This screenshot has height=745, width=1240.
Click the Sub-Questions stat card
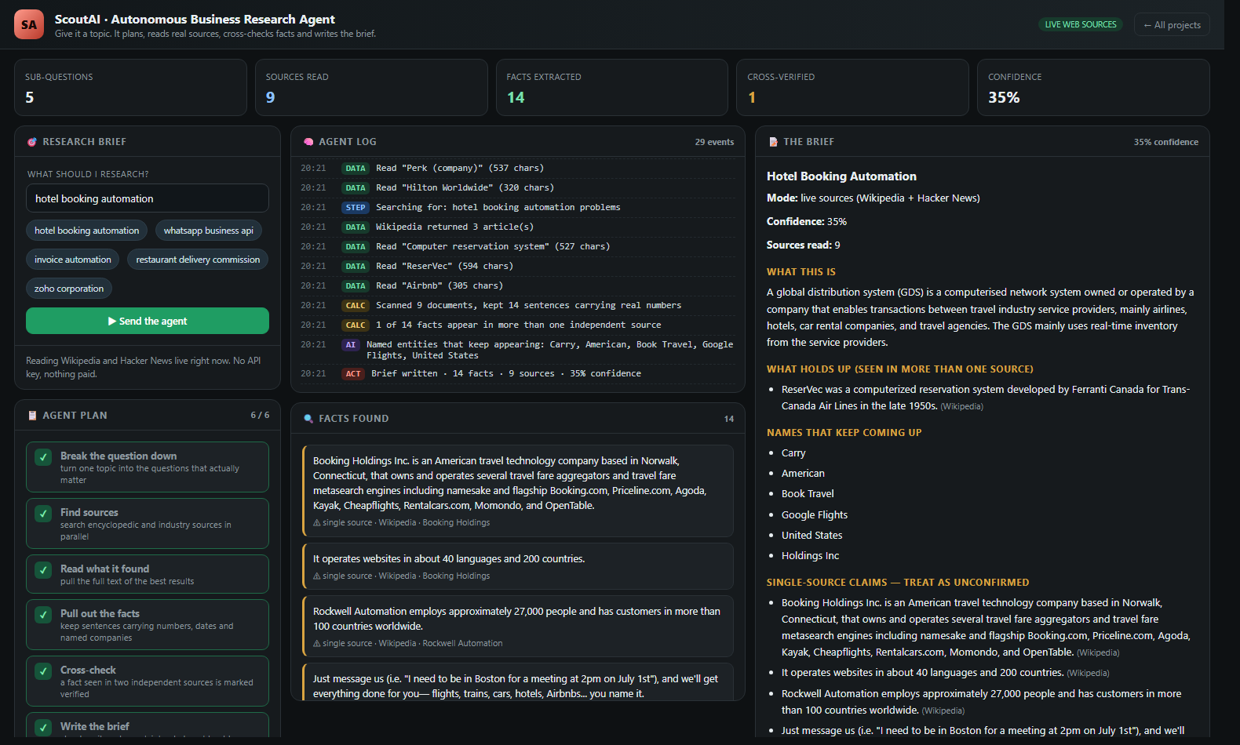(x=130, y=88)
